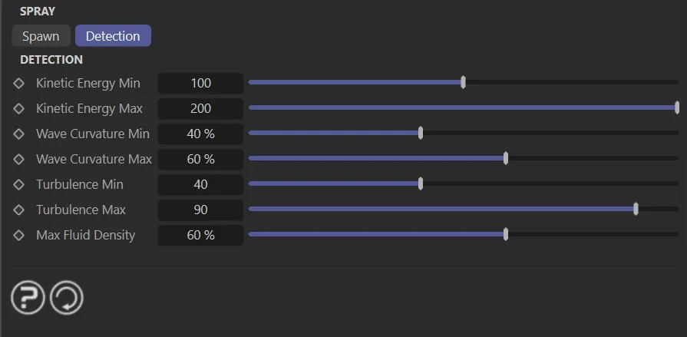Switch to the Spawn tab
The width and height of the screenshot is (687, 337).
[41, 36]
